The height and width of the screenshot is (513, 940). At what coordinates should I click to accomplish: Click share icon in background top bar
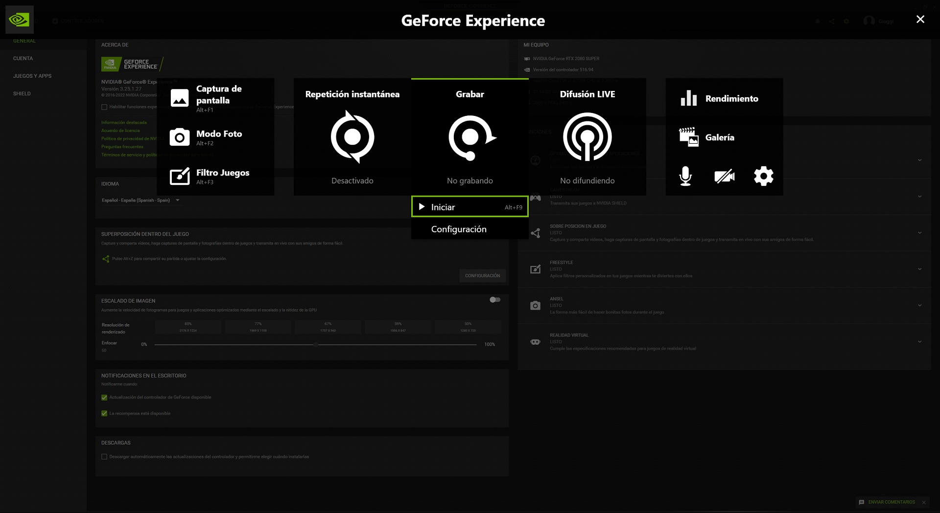click(832, 21)
